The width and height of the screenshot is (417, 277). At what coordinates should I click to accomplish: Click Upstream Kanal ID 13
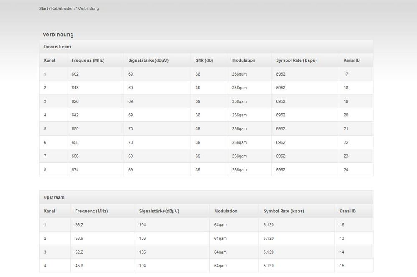(x=342, y=239)
